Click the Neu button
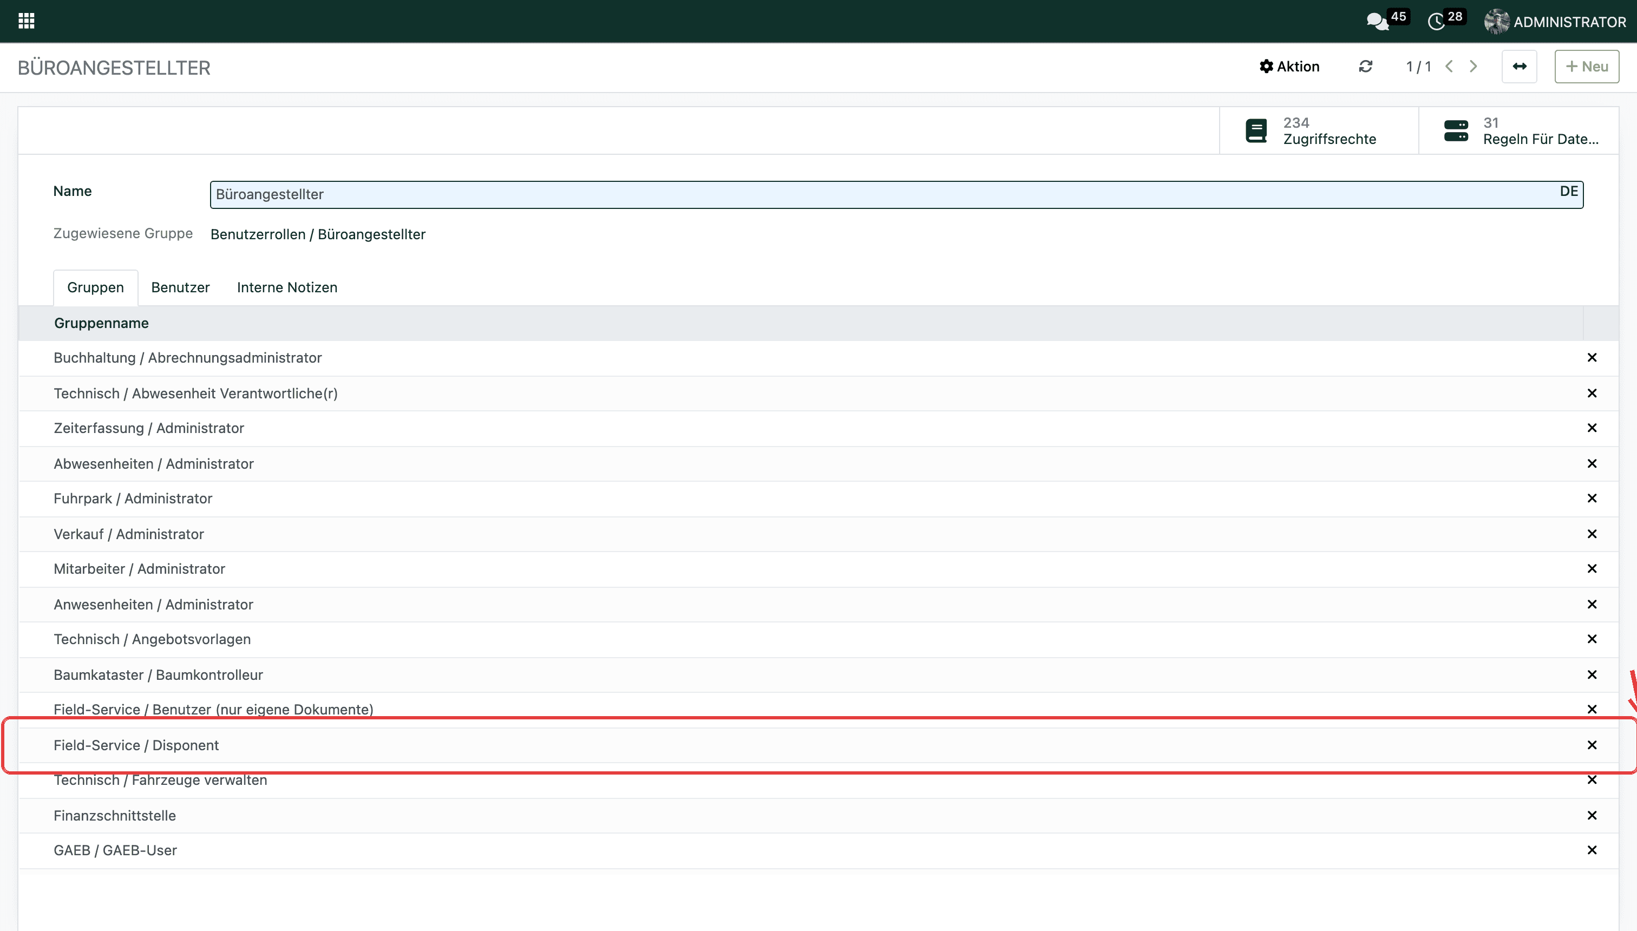 coord(1587,67)
